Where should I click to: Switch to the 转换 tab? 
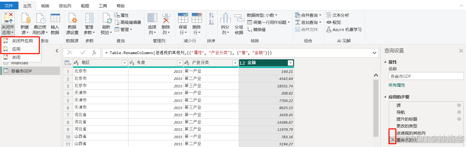pyautogui.click(x=45, y=6)
